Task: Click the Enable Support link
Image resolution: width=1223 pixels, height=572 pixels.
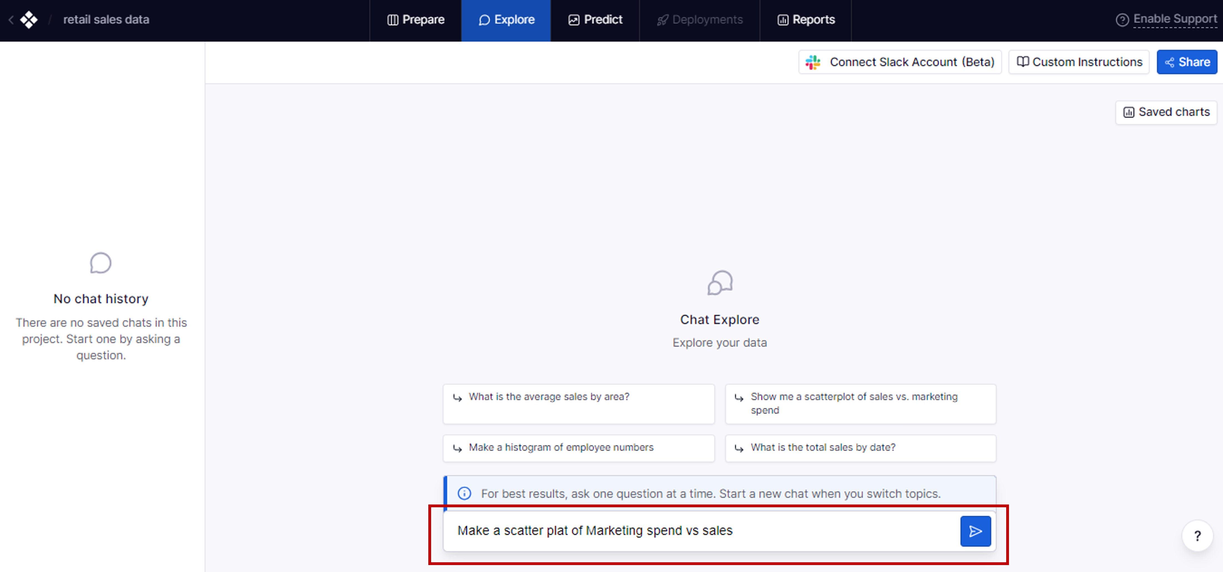Action: pyautogui.click(x=1174, y=19)
